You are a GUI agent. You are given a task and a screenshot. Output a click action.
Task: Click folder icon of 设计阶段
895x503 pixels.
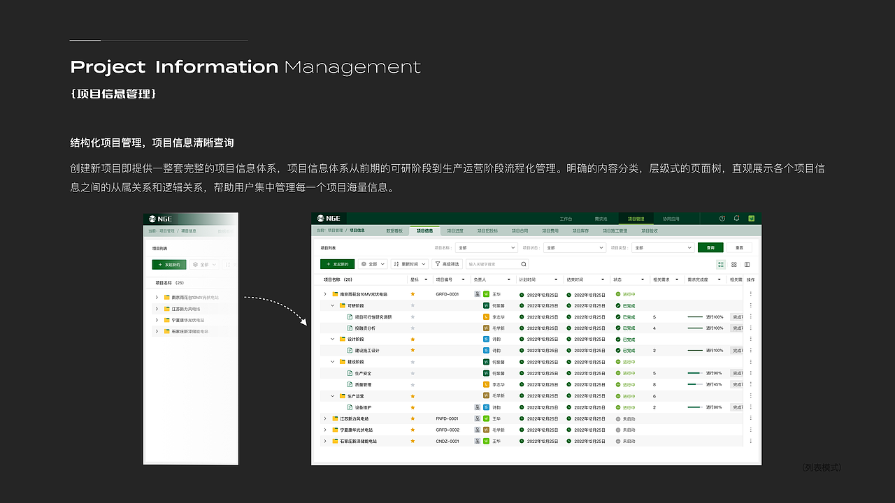pos(343,340)
